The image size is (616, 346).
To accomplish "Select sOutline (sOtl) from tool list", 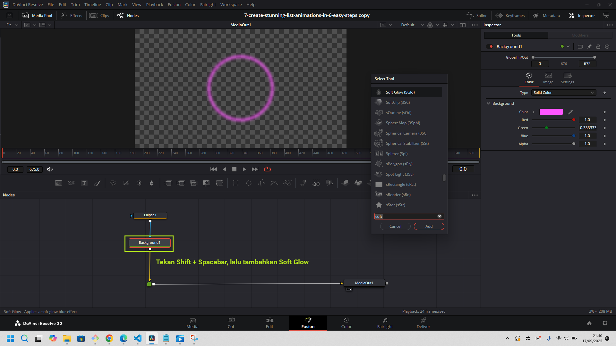I will click(x=398, y=112).
